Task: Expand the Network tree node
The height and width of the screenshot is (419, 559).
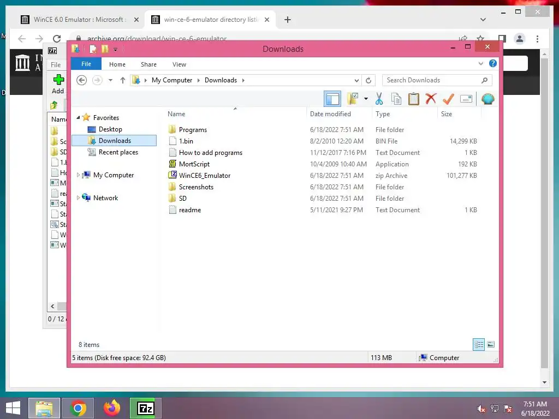Action: click(78, 197)
